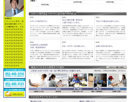This screenshot has width=130, height=102.
Task: Open declaration 2 made-in-Japan heading
Action: pyautogui.click(x=72, y=21)
